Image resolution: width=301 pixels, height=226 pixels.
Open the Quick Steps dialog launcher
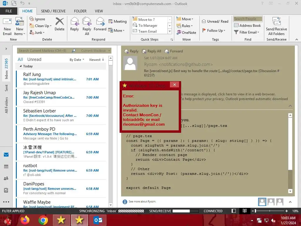[172, 40]
